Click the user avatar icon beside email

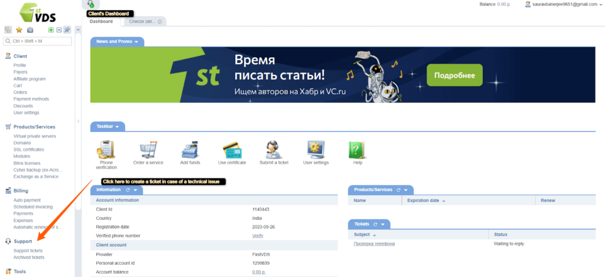click(x=528, y=4)
